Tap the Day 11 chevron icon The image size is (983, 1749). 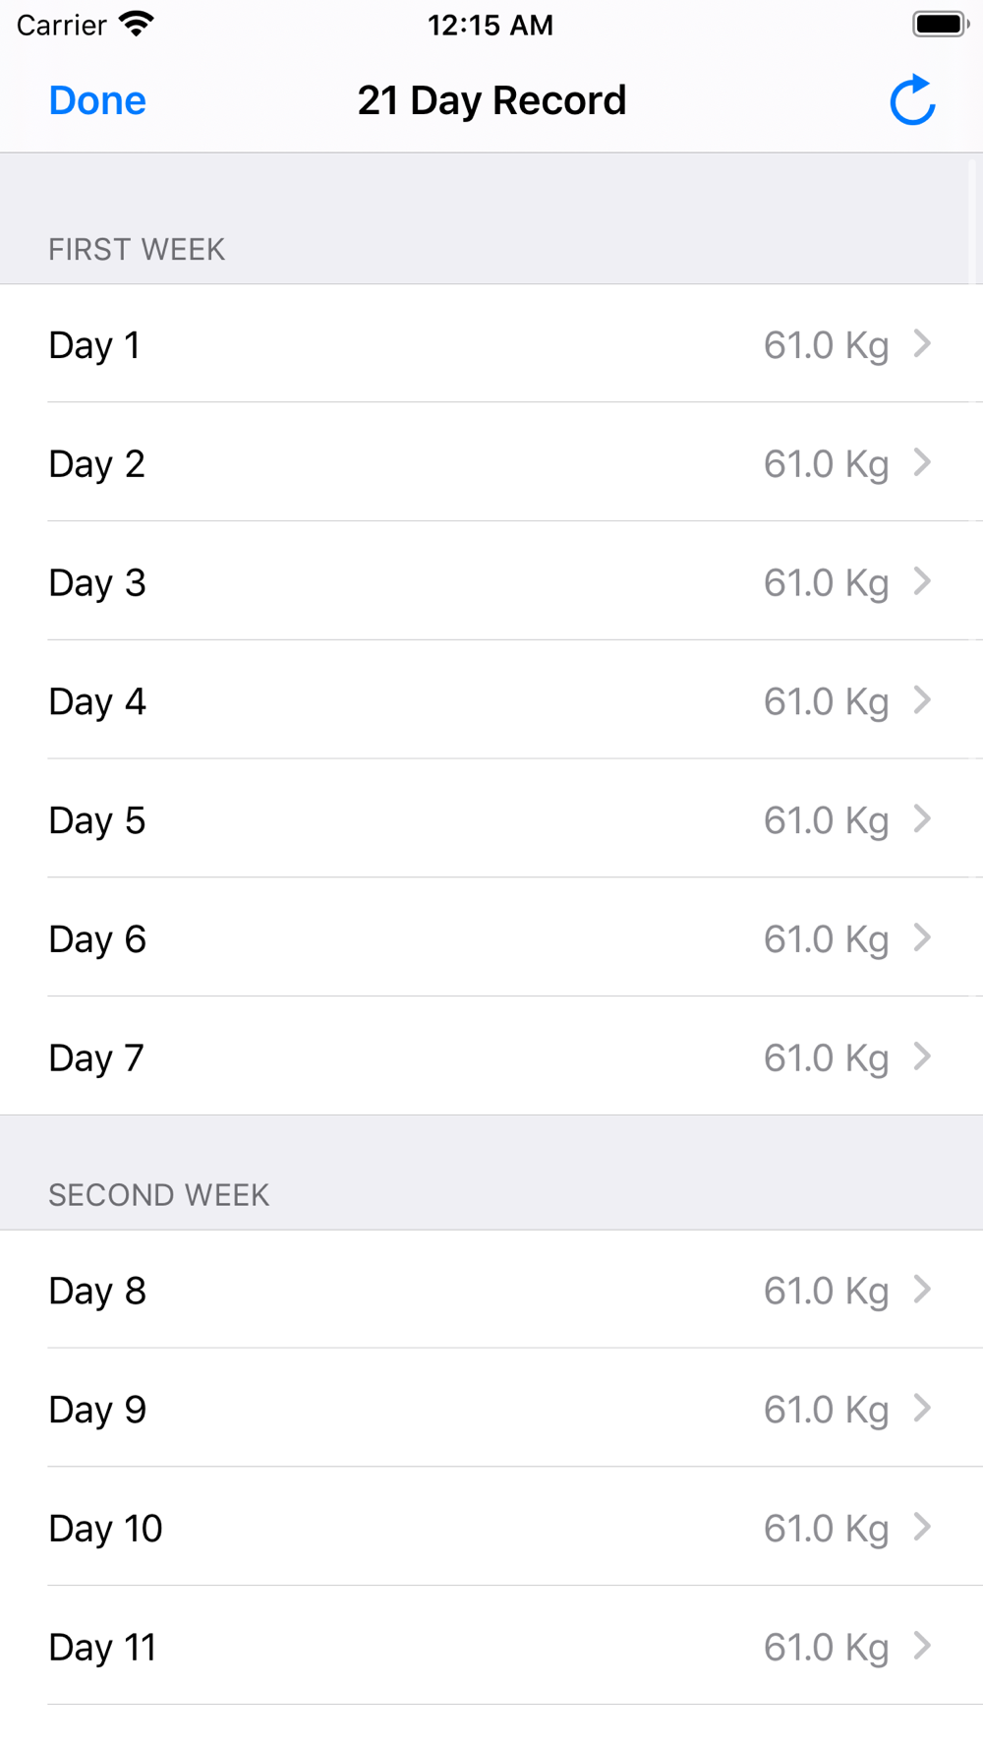pyautogui.click(x=922, y=1646)
